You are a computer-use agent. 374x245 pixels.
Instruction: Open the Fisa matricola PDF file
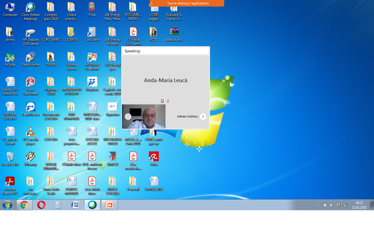point(133,161)
